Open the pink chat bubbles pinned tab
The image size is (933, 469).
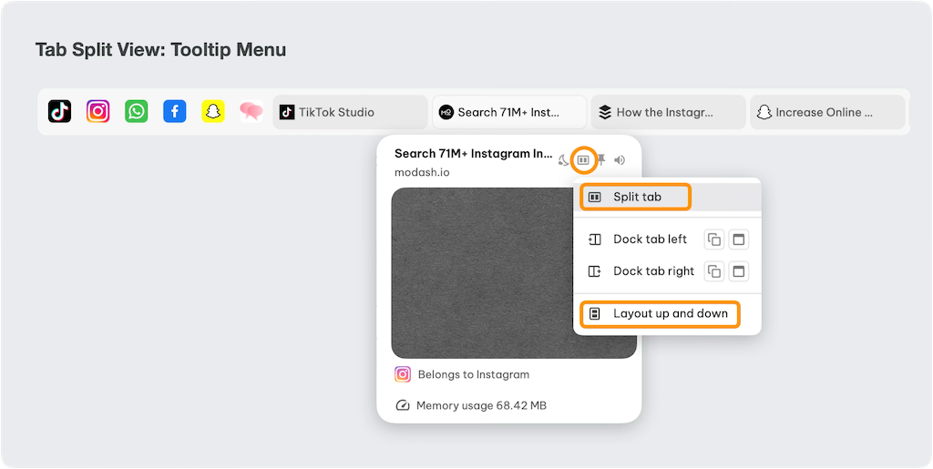[x=251, y=111]
